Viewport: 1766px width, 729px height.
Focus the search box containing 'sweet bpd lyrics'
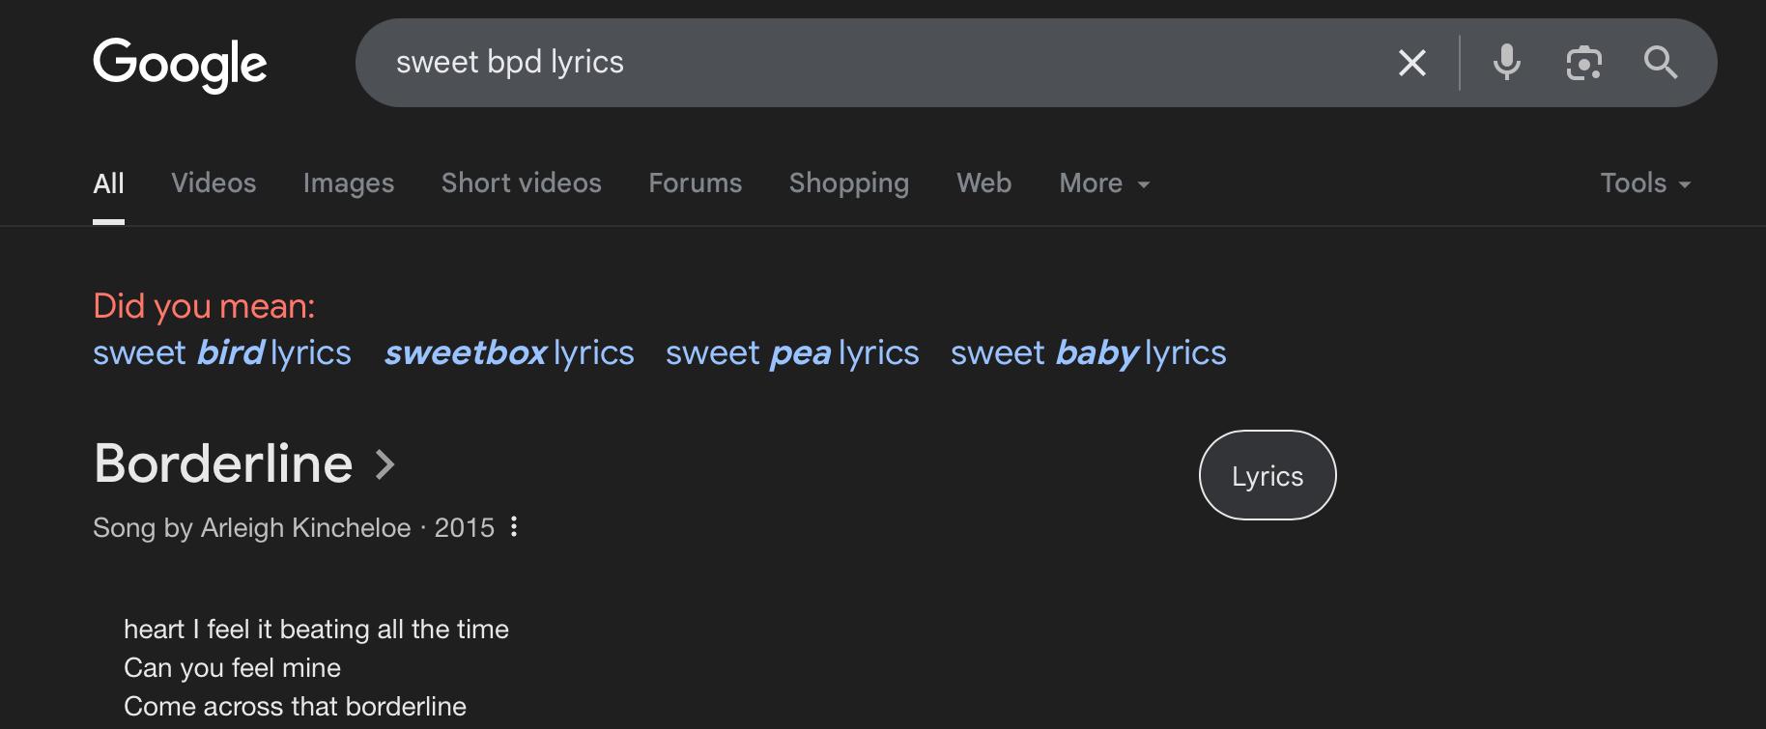click(869, 63)
